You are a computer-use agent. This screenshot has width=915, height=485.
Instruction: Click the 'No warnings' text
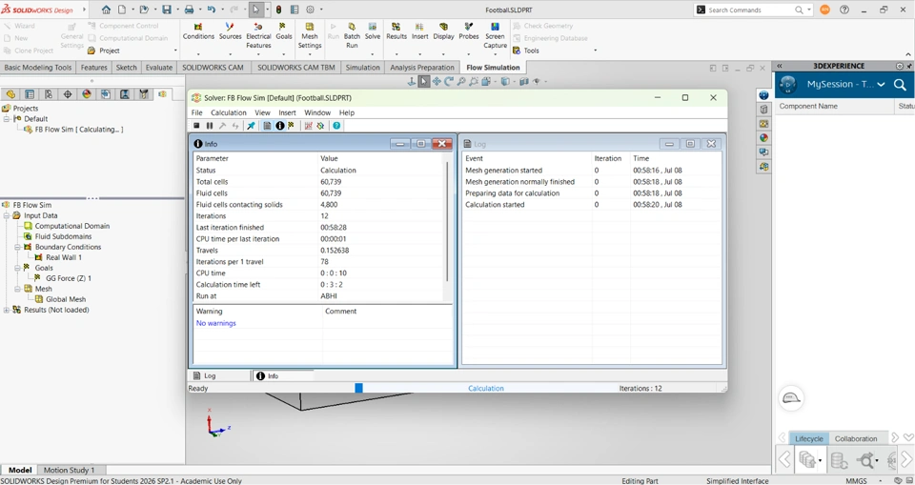coord(216,323)
